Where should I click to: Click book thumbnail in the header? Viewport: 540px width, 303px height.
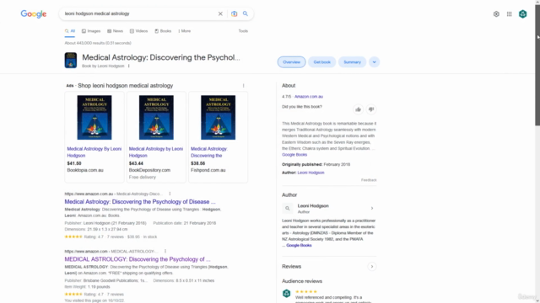click(x=71, y=60)
